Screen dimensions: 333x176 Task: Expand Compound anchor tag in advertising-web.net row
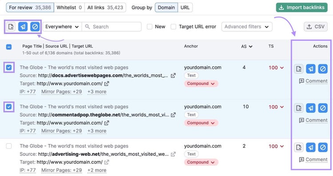tap(201, 162)
